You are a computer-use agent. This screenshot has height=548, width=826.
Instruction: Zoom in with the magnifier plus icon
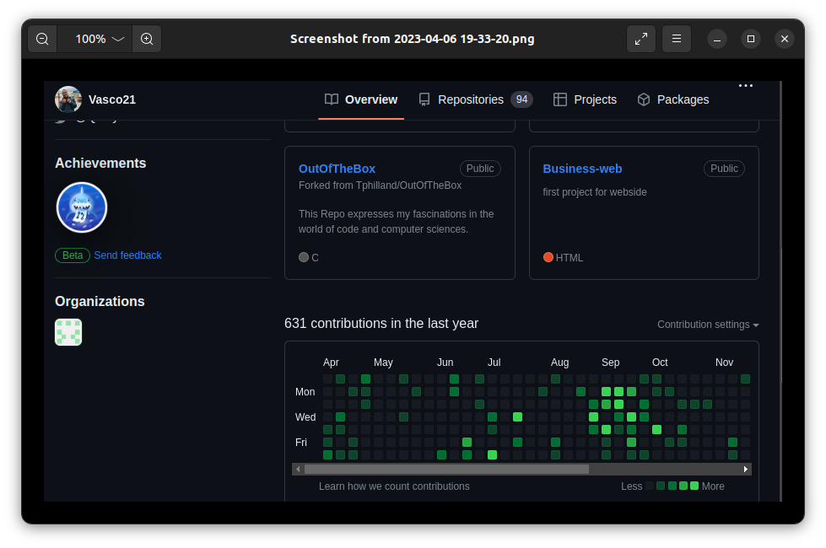coord(147,39)
